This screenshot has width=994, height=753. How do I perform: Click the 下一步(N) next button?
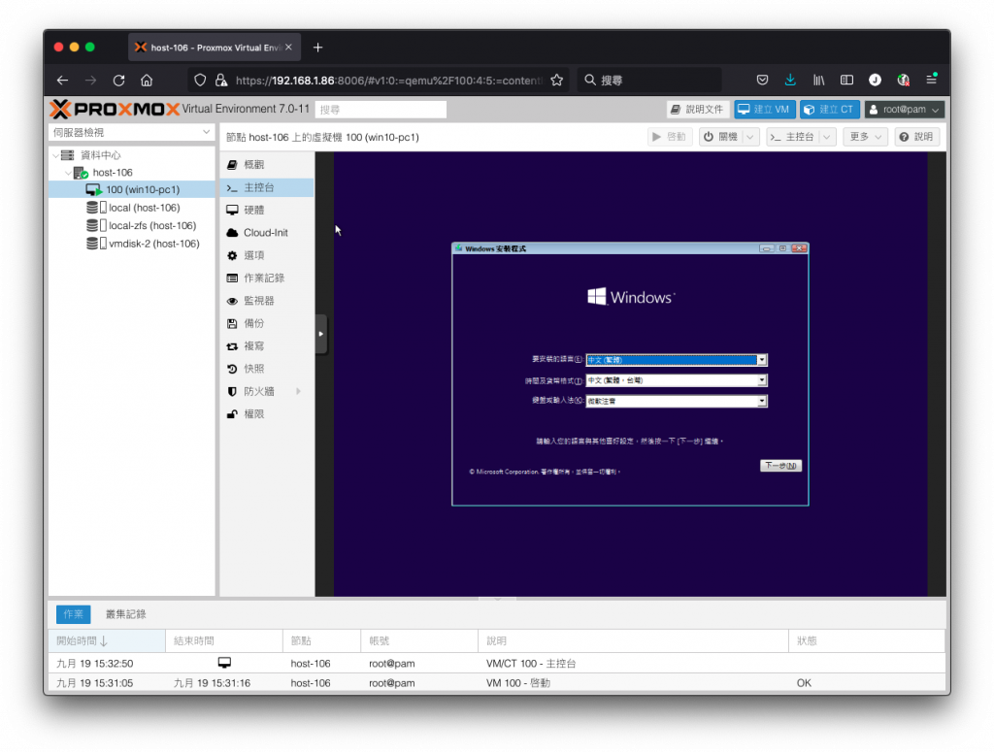point(780,466)
